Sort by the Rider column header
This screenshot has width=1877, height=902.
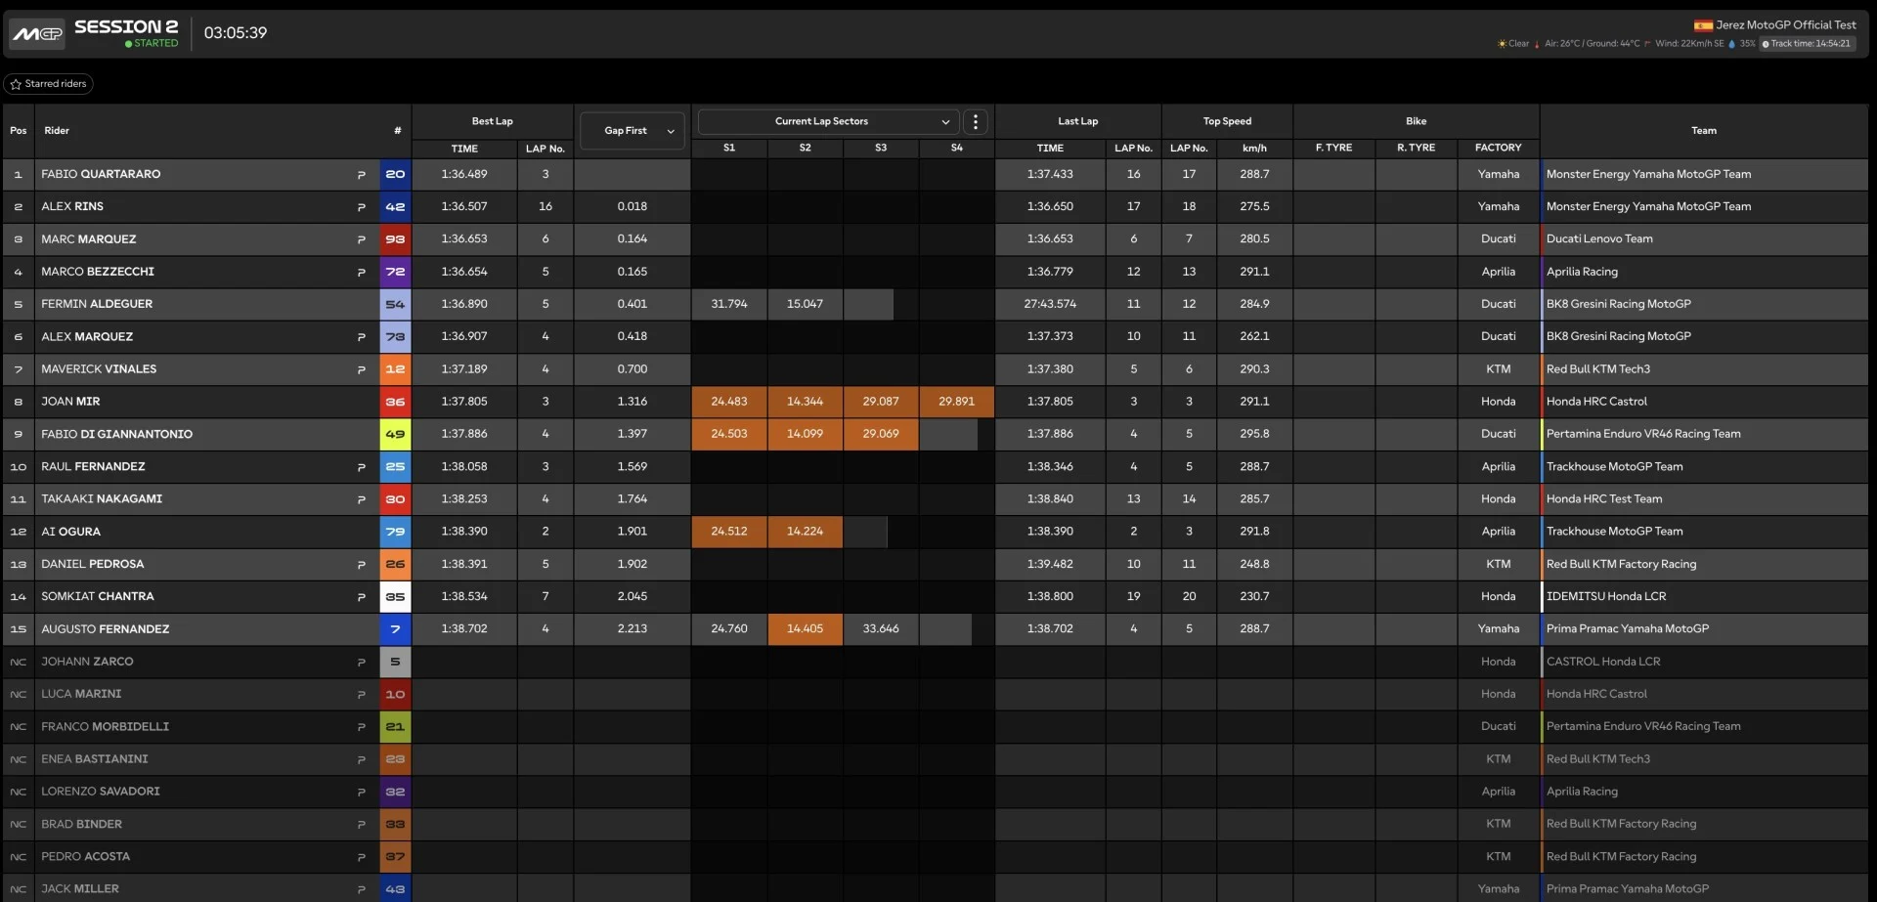click(x=57, y=131)
